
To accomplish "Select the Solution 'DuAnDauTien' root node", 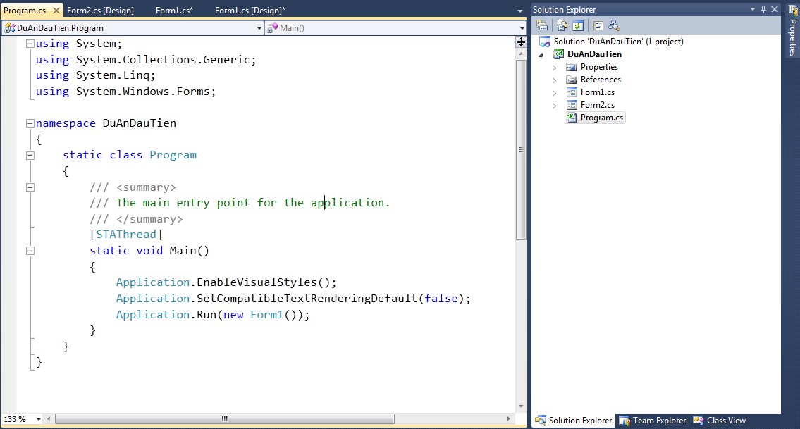I will coord(617,42).
